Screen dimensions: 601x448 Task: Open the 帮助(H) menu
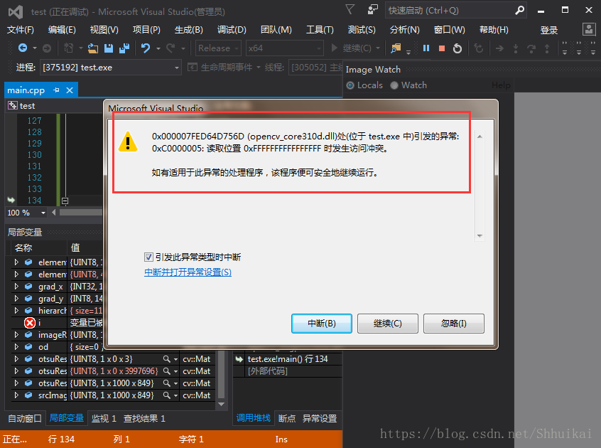(494, 30)
